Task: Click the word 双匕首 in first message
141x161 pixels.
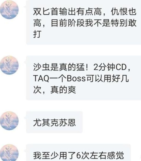Action: tap(46, 11)
